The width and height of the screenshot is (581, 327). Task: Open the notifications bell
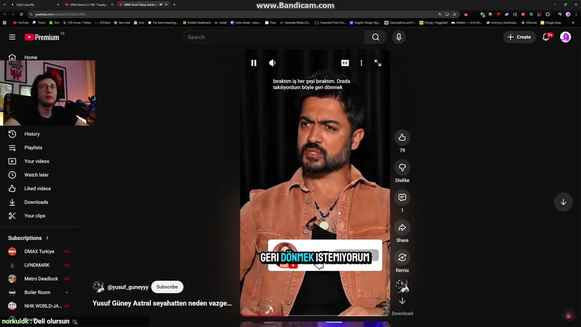(546, 37)
